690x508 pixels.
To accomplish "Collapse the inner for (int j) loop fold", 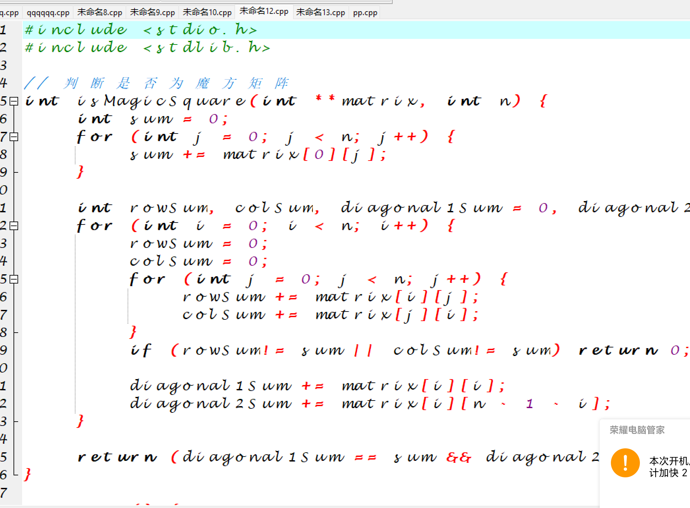I will [14, 279].
